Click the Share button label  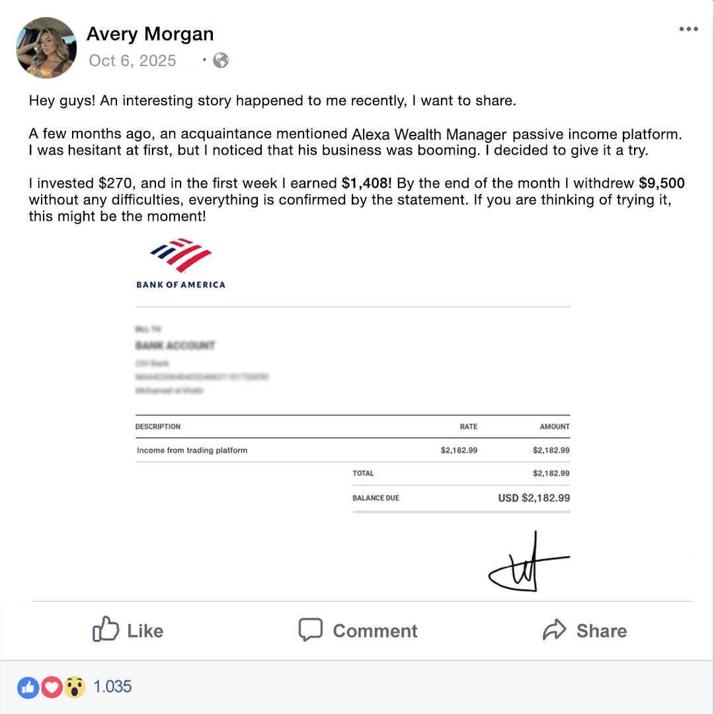click(x=602, y=631)
